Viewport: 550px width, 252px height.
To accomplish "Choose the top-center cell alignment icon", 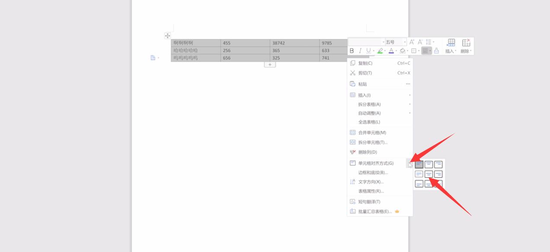I will 428,164.
